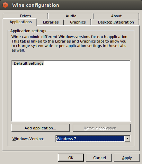Image resolution: width=142 pixels, height=164 pixels.
Task: Expand the Windows Version dropdown arrow
Action: tap(127, 138)
